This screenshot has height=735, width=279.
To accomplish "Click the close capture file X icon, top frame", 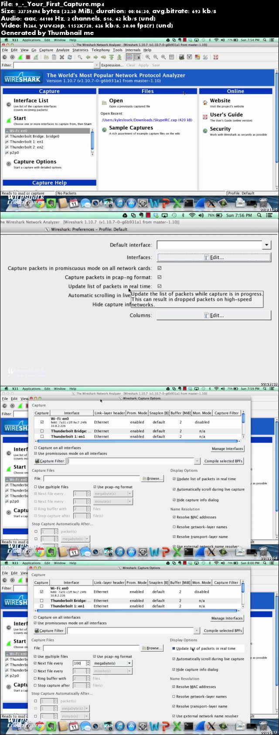I will [62, 57].
